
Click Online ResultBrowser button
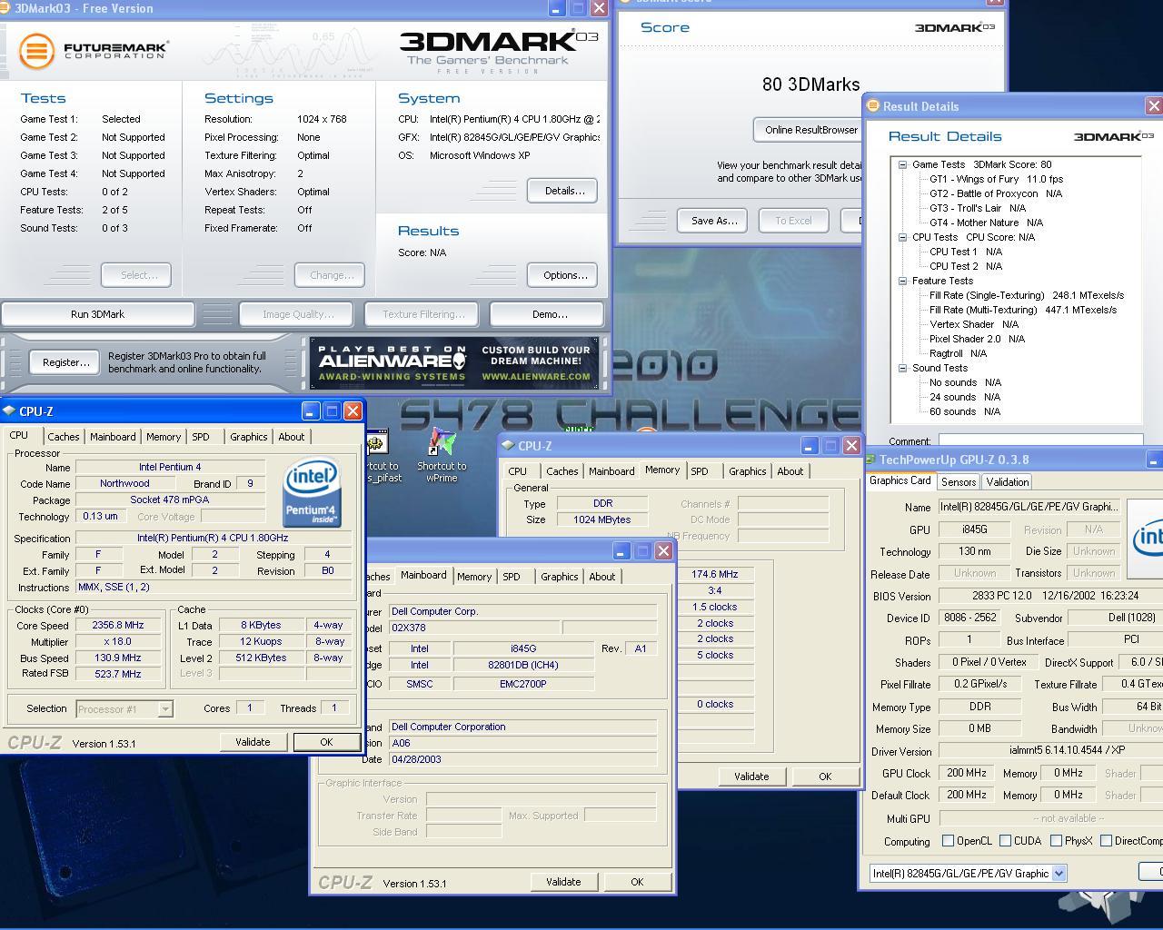pyautogui.click(x=809, y=130)
